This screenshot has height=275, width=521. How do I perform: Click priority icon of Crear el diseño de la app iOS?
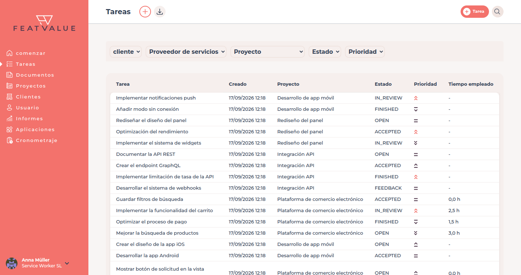pyautogui.click(x=416, y=244)
